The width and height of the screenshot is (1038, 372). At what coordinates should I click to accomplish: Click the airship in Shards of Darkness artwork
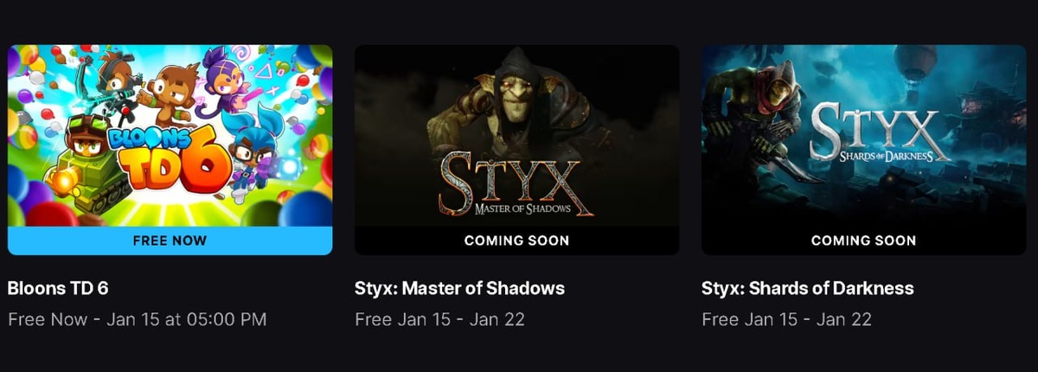[x=919, y=62]
